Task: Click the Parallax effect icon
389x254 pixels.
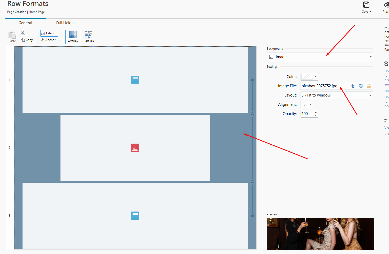Action: click(x=89, y=35)
